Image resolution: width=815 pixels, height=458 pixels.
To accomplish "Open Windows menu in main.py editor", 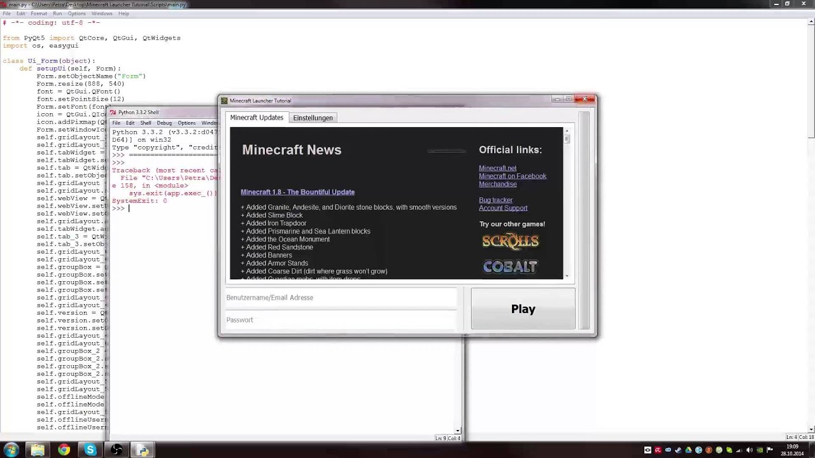I will pyautogui.click(x=102, y=13).
